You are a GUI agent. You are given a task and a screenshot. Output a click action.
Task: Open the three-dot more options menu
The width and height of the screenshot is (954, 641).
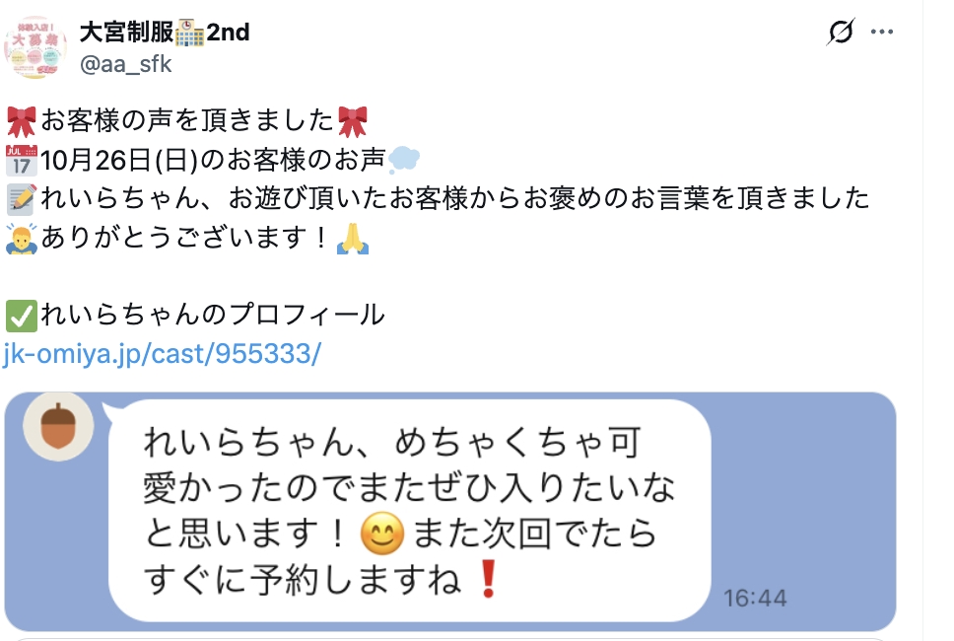click(882, 32)
